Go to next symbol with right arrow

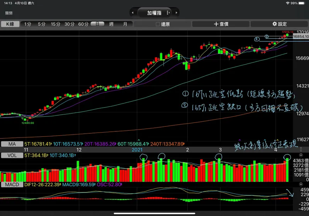(x=177, y=13)
